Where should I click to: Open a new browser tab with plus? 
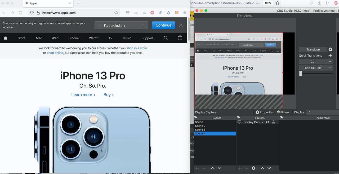coord(78,3)
